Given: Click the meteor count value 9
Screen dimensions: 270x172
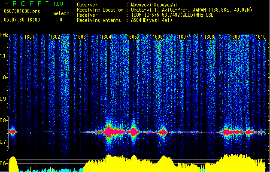Looking at the screenshot, I should coord(61,20).
